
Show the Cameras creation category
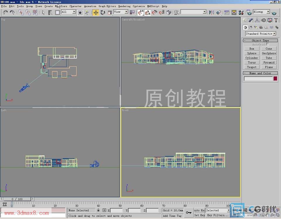tap(261, 27)
